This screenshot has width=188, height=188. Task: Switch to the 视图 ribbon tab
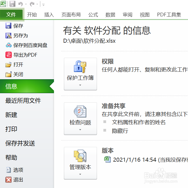pyautogui.click(x=144, y=15)
